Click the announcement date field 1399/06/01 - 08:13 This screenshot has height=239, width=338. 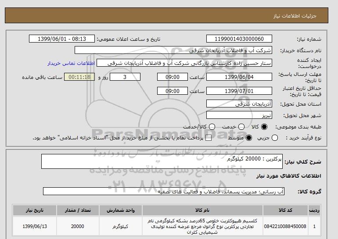pos(62,39)
